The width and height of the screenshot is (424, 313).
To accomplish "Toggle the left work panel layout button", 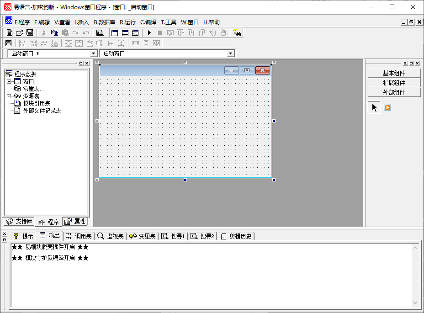I will click(x=115, y=32).
